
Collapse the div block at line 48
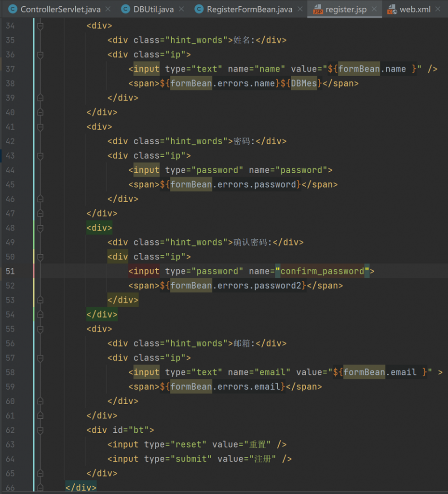tap(41, 228)
